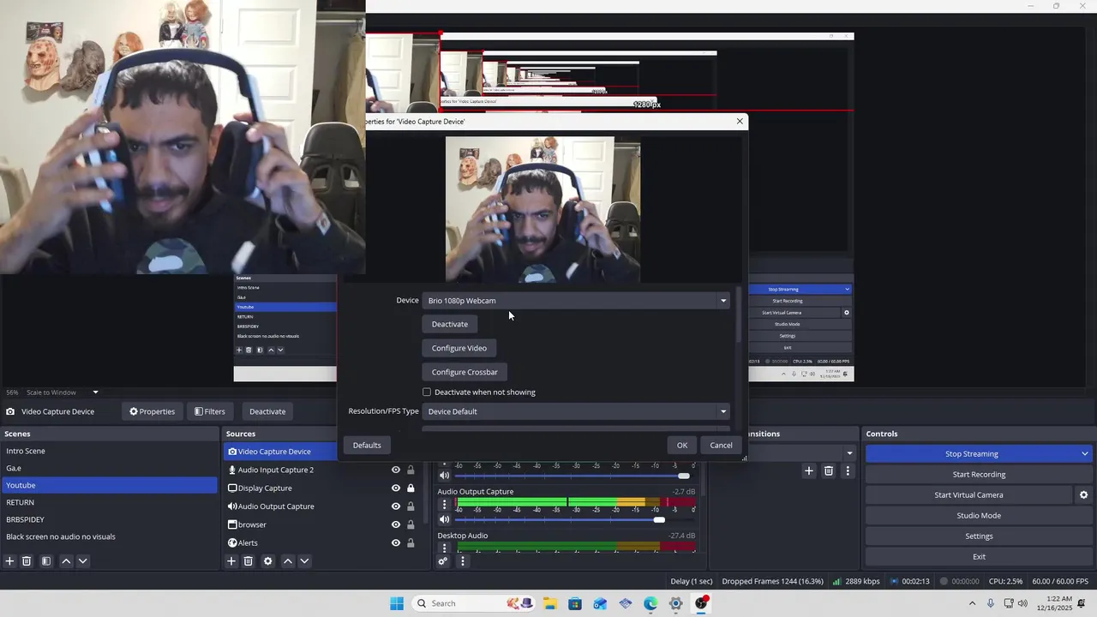Open audio mixer menu dots beside gears
The width and height of the screenshot is (1097, 617).
point(463,561)
